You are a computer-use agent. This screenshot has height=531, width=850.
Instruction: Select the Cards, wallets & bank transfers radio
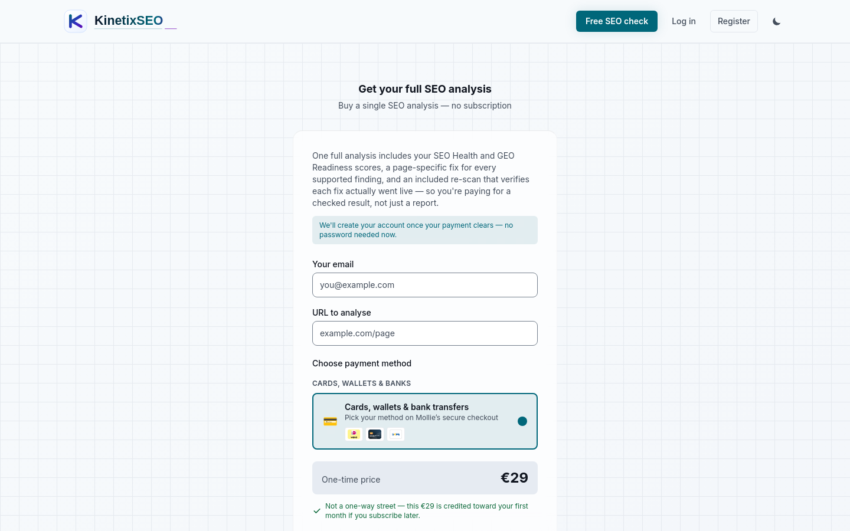point(522,421)
